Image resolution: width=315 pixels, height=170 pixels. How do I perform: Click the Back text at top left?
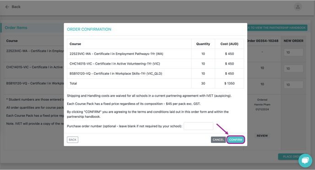[x=16, y=7]
